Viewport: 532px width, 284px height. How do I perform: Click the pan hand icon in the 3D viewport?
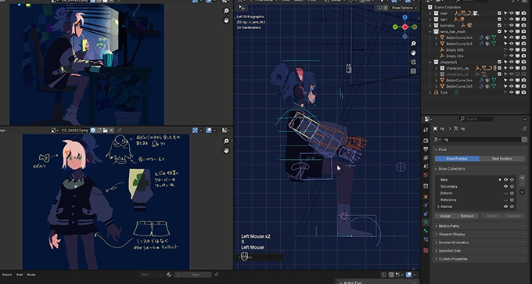pyautogui.click(x=413, y=53)
